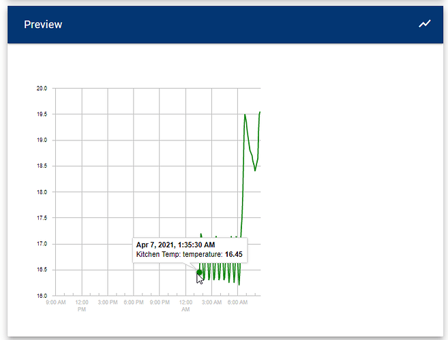Click the 17.5 value on the y-axis
Viewport: 448px width, 340px height.
42,218
